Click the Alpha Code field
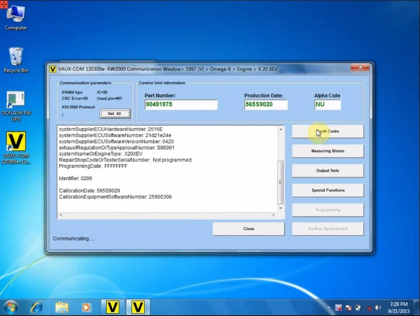This screenshot has height=316, width=420. click(x=328, y=104)
